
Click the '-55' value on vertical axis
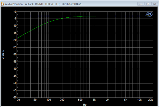(15, 90)
